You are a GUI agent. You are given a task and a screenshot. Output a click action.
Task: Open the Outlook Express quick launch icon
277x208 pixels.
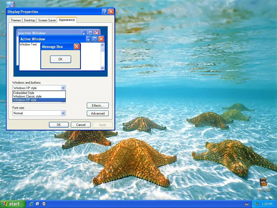38,204
